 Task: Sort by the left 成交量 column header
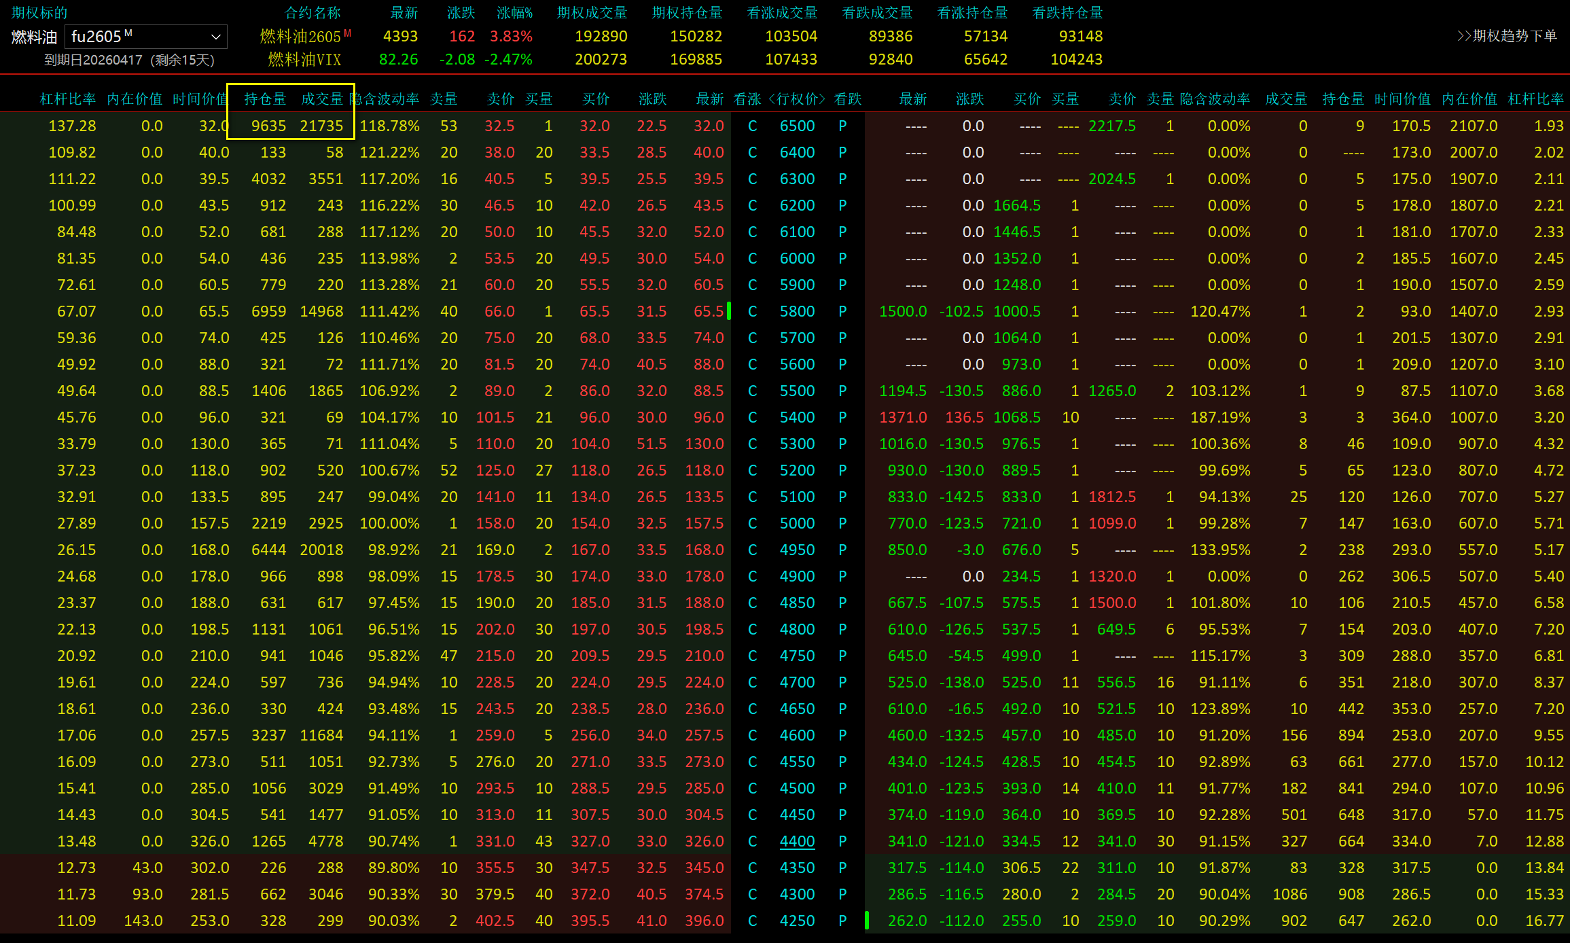tap(322, 99)
